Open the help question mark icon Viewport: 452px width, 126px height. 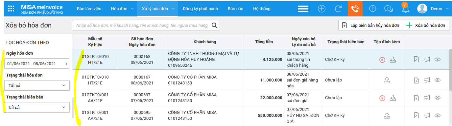372,9
